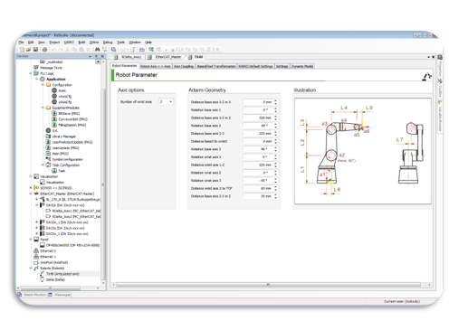Click the Library Manager icon in device tree
468x330 pixels.
coord(48,137)
